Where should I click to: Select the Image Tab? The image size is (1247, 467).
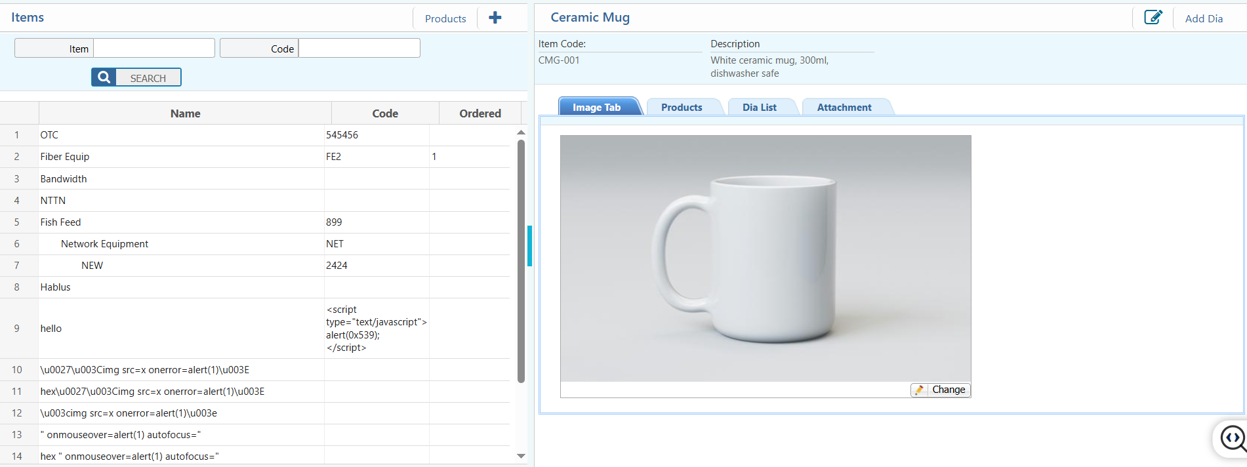596,107
